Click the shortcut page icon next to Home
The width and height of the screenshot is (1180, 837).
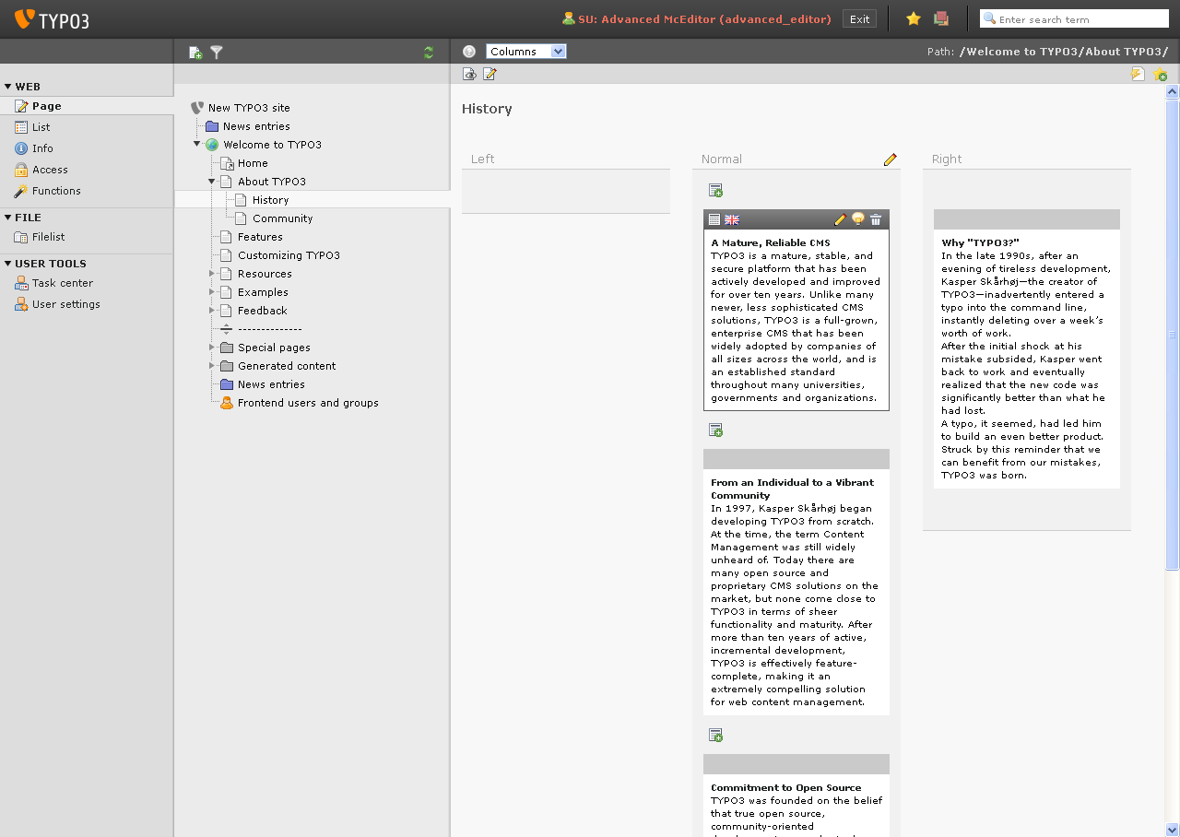point(227,163)
